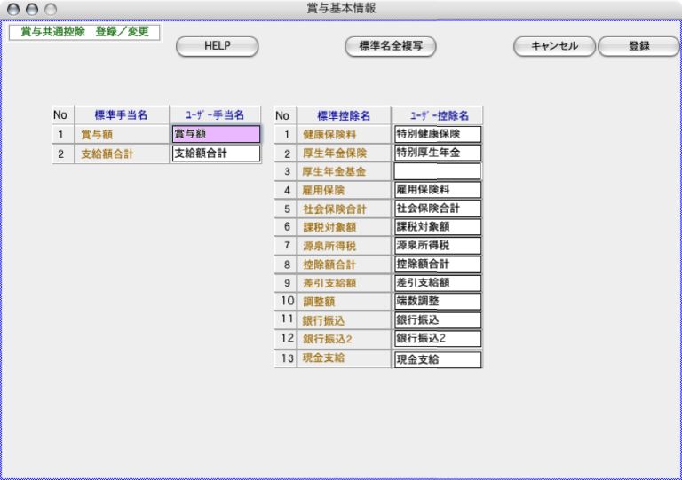682x480 pixels.
Task: Edit the 課税対象額 user deduction field
Action: 437,227
